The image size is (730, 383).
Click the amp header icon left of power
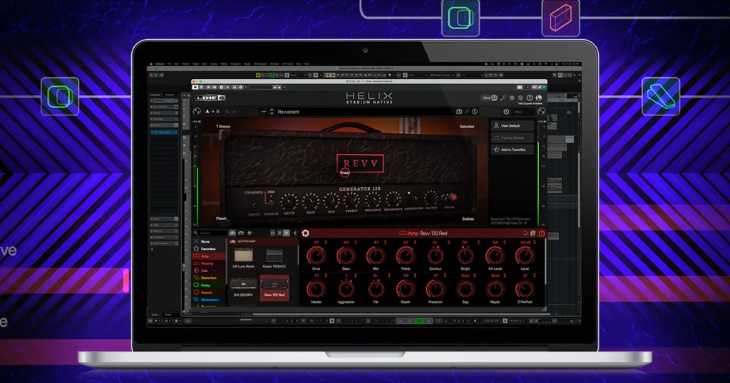pos(533,234)
